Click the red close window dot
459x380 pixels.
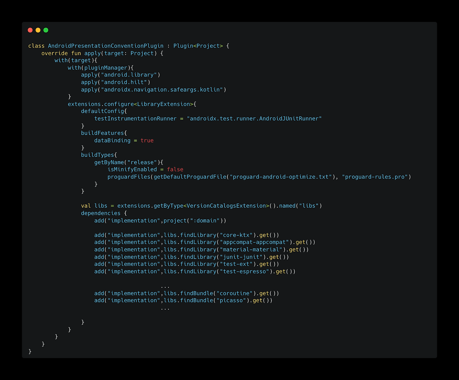tap(30, 30)
